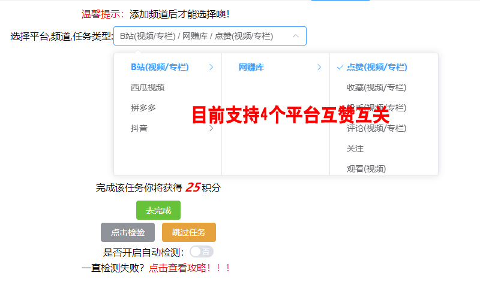Click the green 去完成 button
This screenshot has height=288, width=480.
[x=158, y=210]
